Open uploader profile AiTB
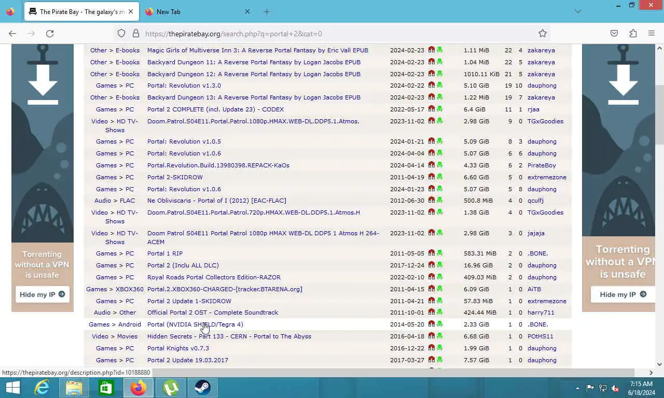664x398 pixels. [x=534, y=289]
